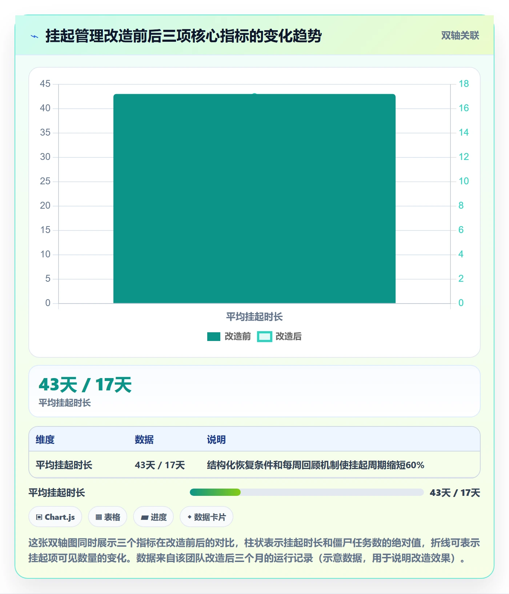Select the 表格 chip
This screenshot has height=594, width=509.
click(108, 517)
